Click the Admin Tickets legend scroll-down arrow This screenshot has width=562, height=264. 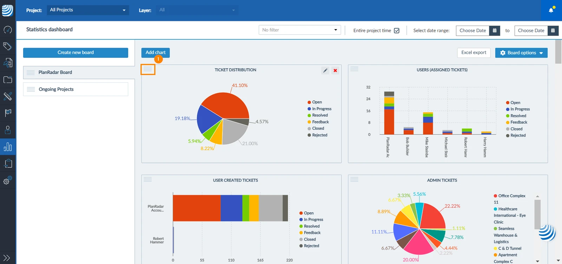pyautogui.click(x=537, y=261)
